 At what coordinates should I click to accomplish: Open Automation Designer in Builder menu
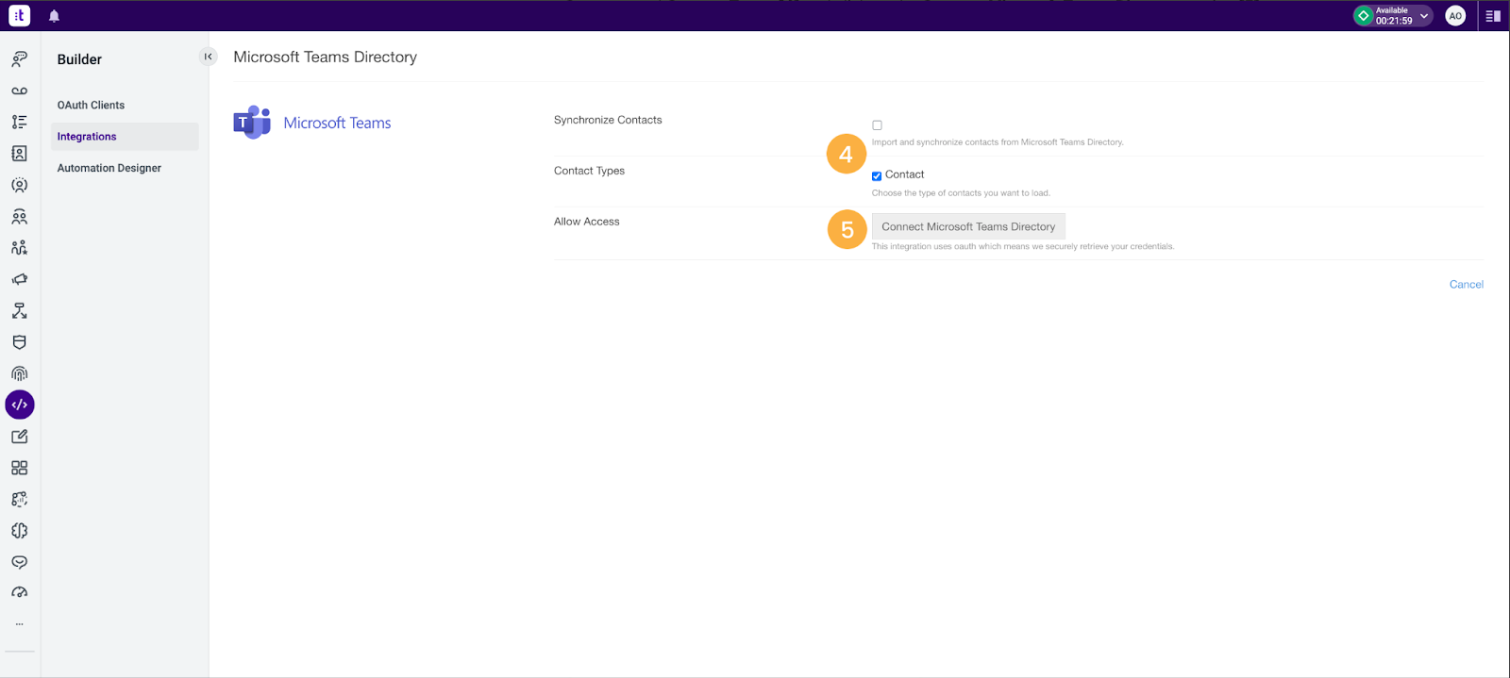tap(109, 168)
